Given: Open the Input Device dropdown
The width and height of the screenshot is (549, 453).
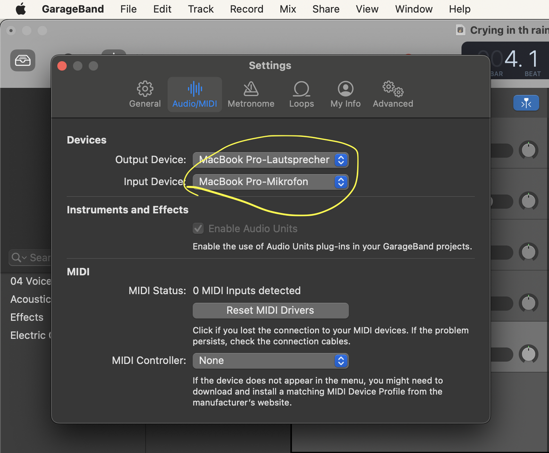Looking at the screenshot, I should (270, 182).
